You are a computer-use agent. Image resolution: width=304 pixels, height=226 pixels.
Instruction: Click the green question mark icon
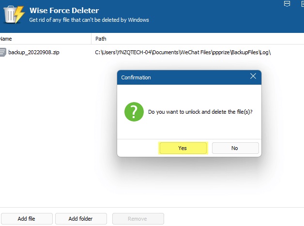(x=134, y=112)
